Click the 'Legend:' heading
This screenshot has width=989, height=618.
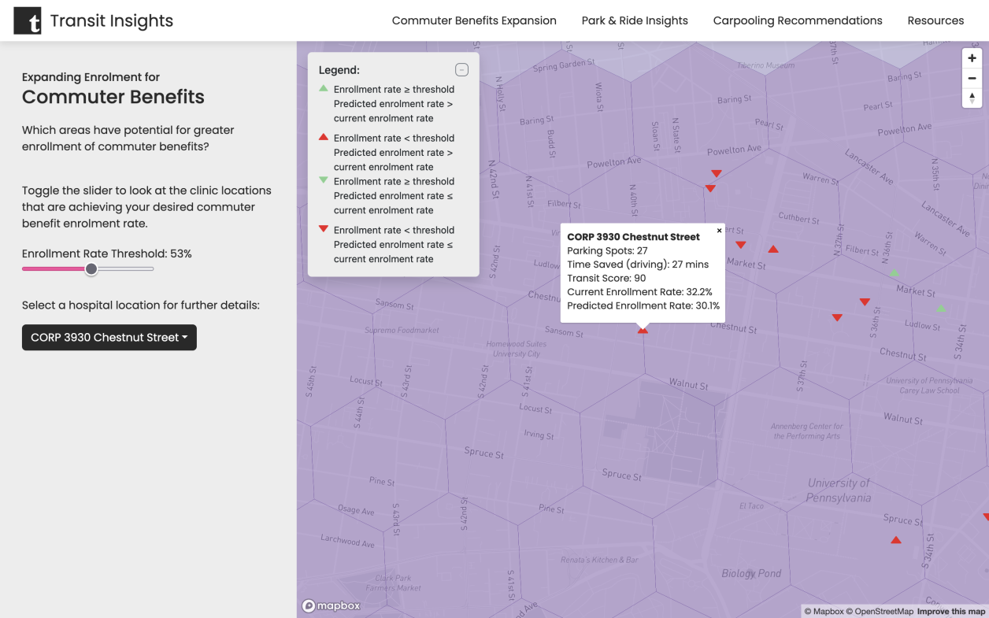pos(339,70)
